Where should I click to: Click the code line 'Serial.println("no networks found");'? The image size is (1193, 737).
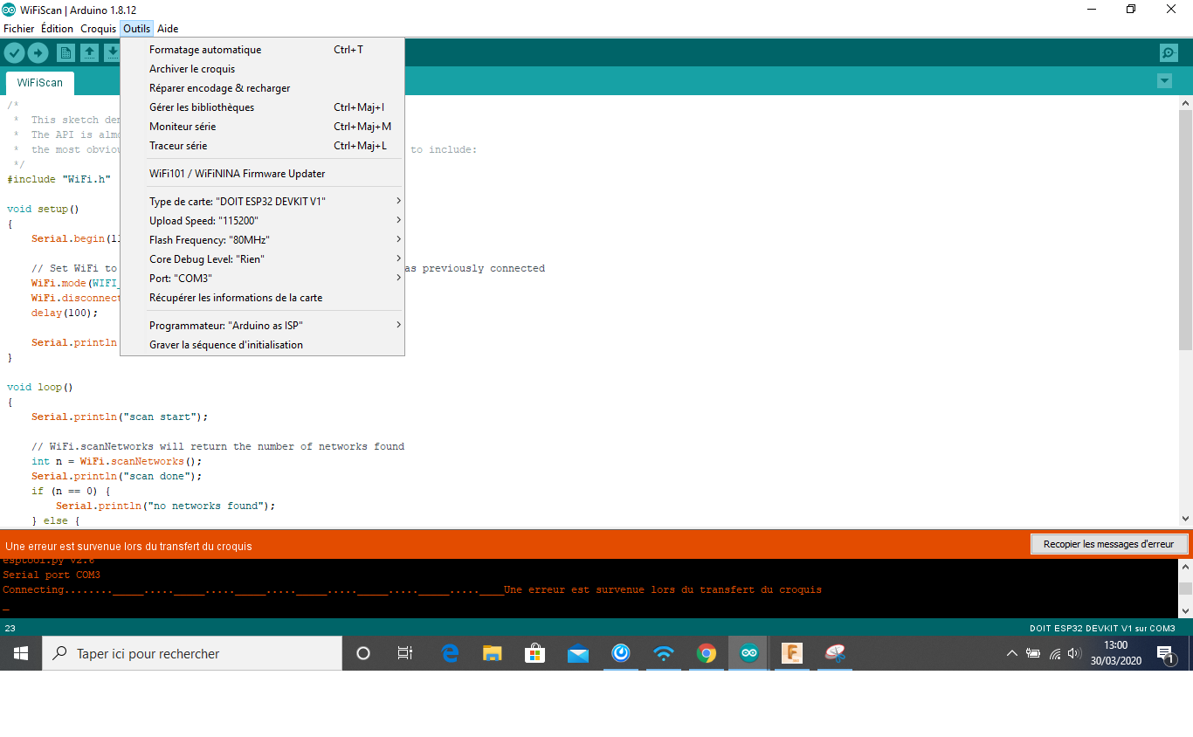[165, 506]
